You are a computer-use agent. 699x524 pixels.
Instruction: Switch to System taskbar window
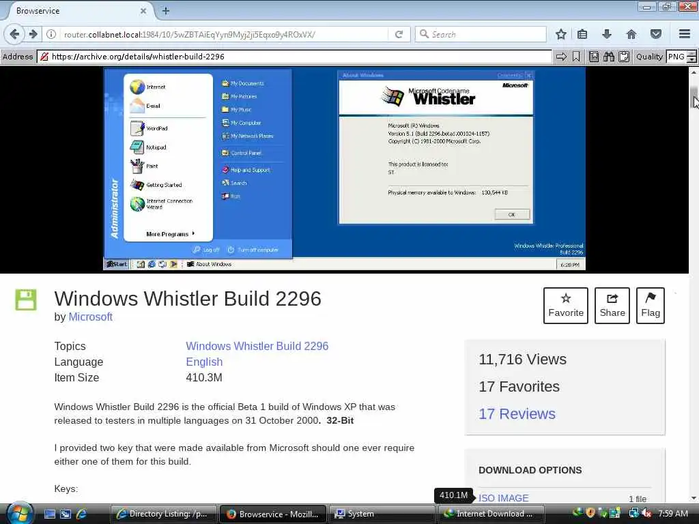(x=382, y=514)
